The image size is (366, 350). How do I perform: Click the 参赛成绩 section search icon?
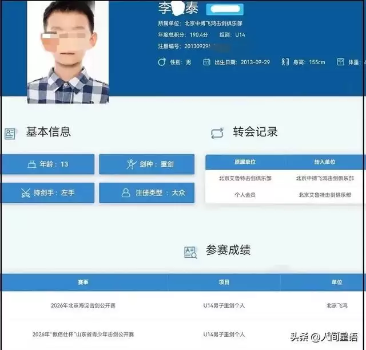190,252
